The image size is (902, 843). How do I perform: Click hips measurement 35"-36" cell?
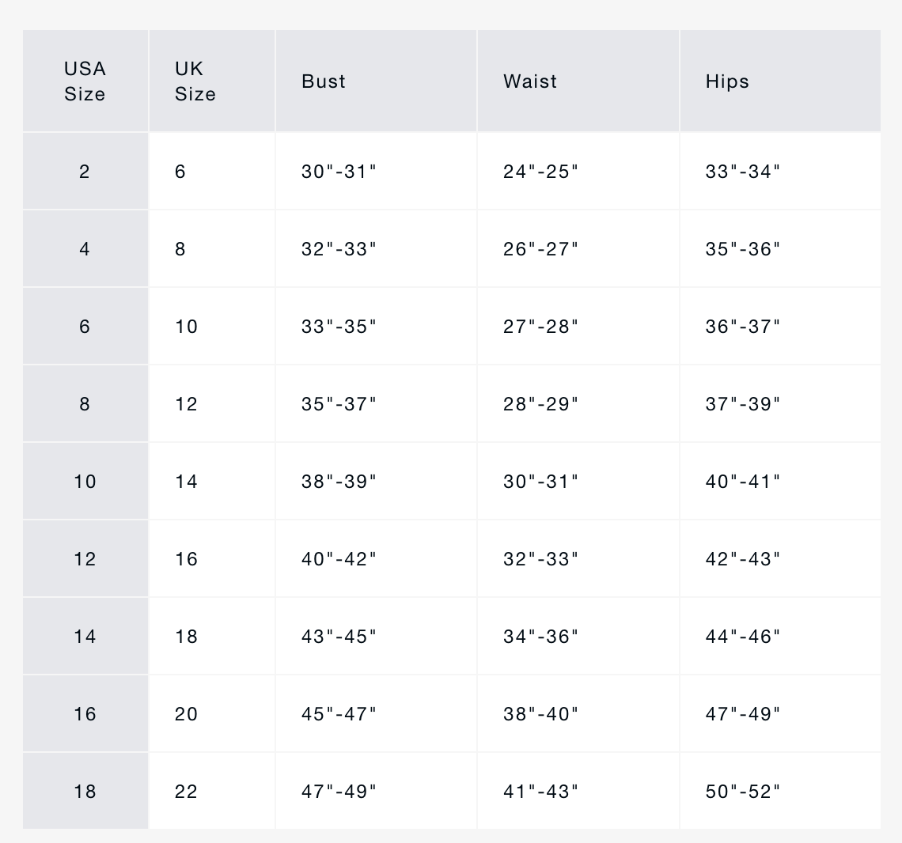[x=781, y=249]
